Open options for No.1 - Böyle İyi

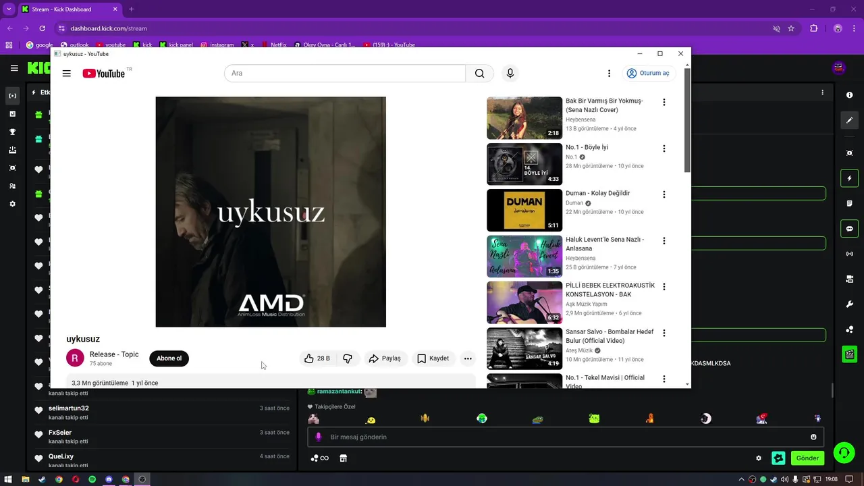tap(664, 148)
